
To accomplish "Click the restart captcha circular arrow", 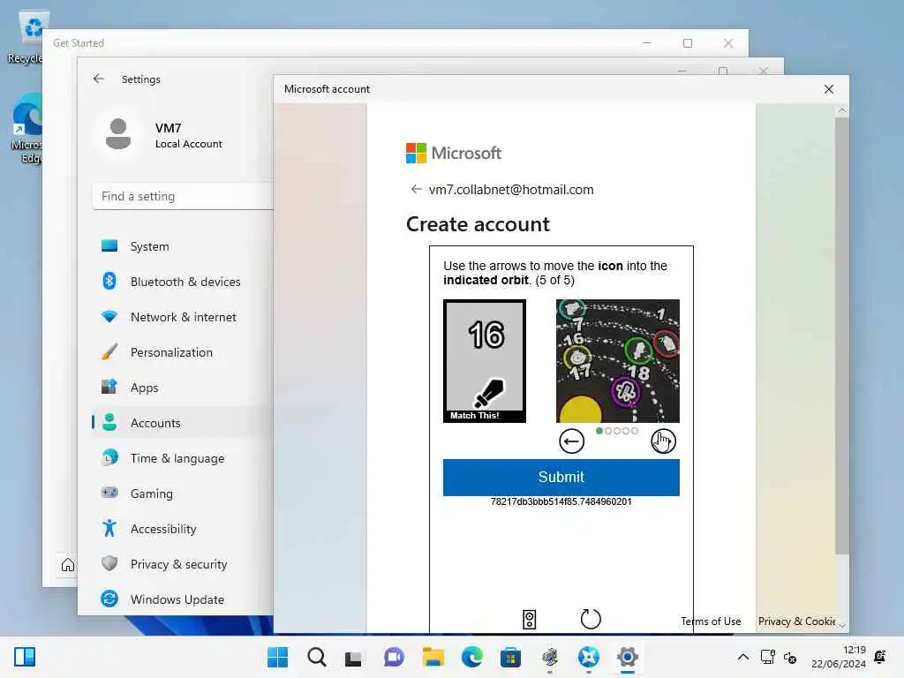I will 591,619.
